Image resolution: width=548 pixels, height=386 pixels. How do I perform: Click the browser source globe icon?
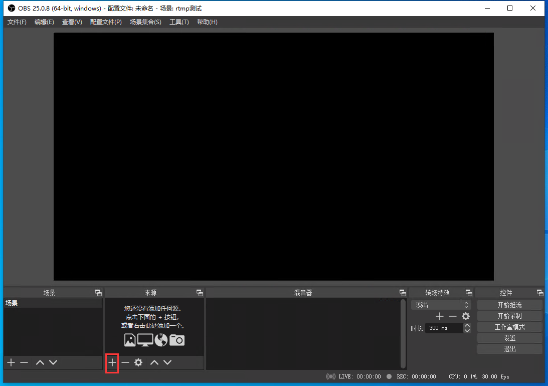(x=161, y=340)
